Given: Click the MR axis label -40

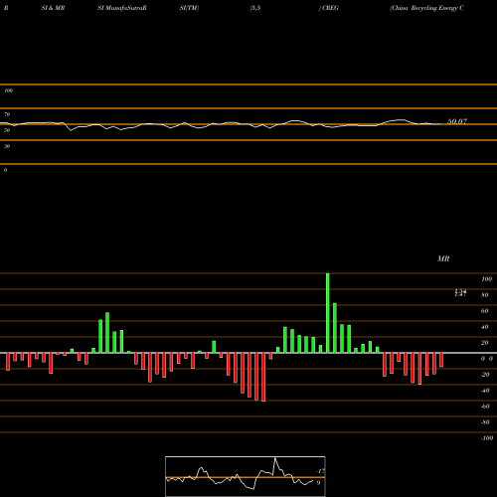Looking at the screenshot, I should pyautogui.click(x=485, y=391).
